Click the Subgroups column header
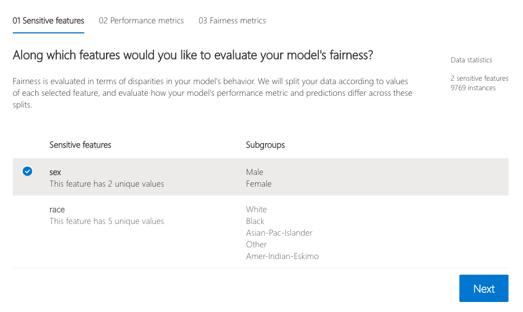This screenshot has width=523, height=312. [x=265, y=145]
